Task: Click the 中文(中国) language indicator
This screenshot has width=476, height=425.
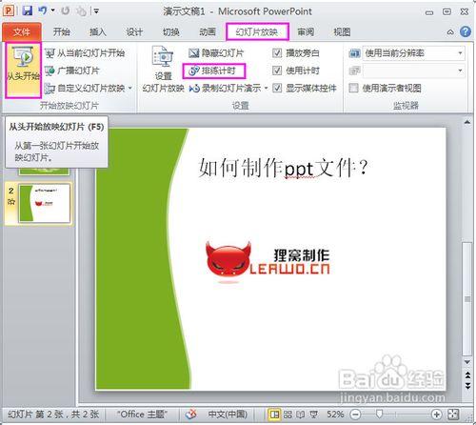Action: pos(228,415)
